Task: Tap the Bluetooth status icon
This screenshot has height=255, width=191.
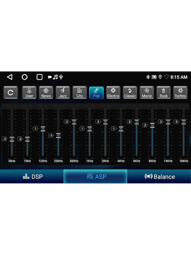Action: pyautogui.click(x=148, y=77)
